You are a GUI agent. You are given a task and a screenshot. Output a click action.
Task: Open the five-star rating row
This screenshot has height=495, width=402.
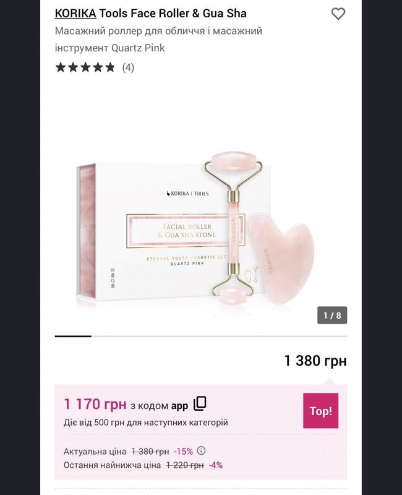85,67
